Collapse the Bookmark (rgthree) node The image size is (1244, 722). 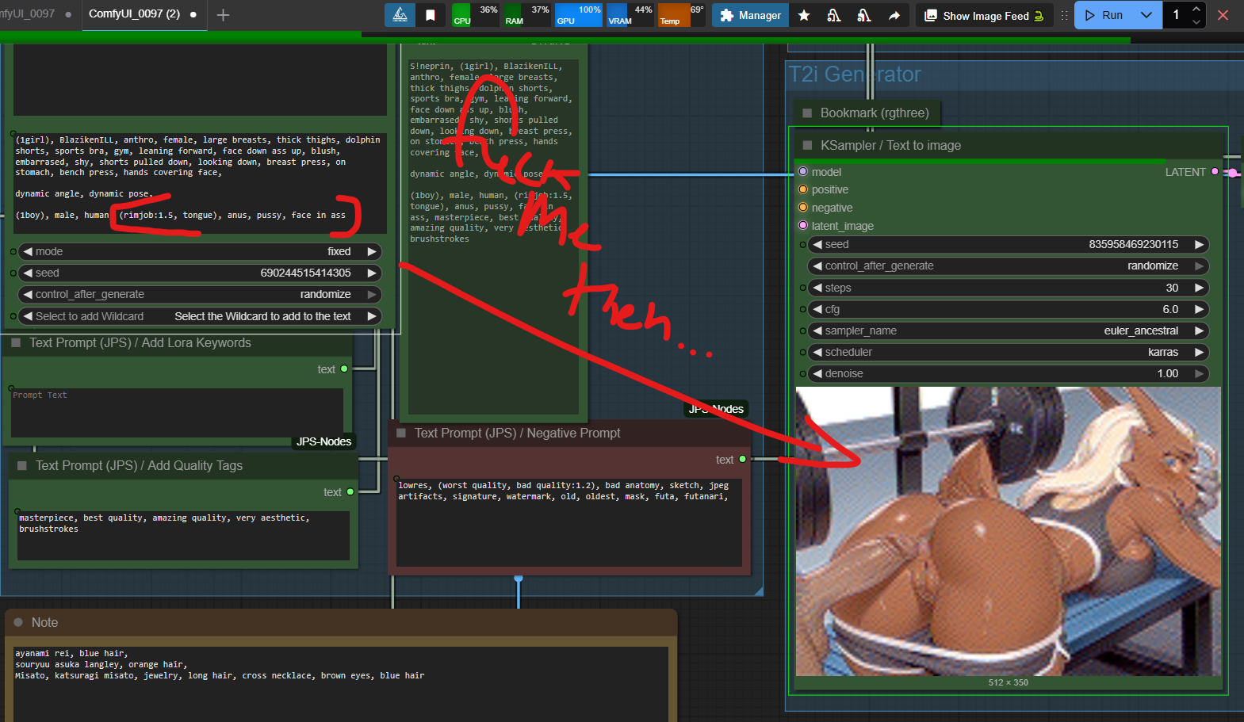[x=807, y=113]
